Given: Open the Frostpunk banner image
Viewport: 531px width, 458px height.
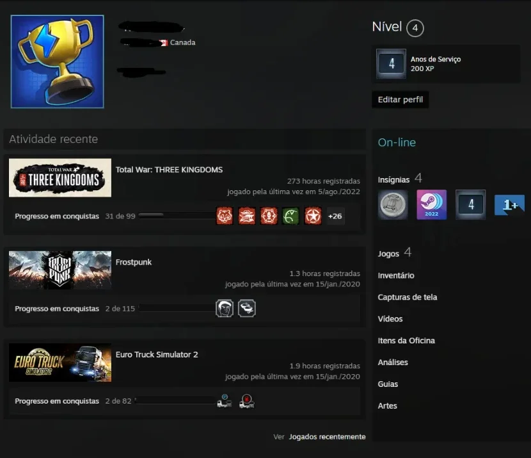Looking at the screenshot, I should click(x=60, y=270).
